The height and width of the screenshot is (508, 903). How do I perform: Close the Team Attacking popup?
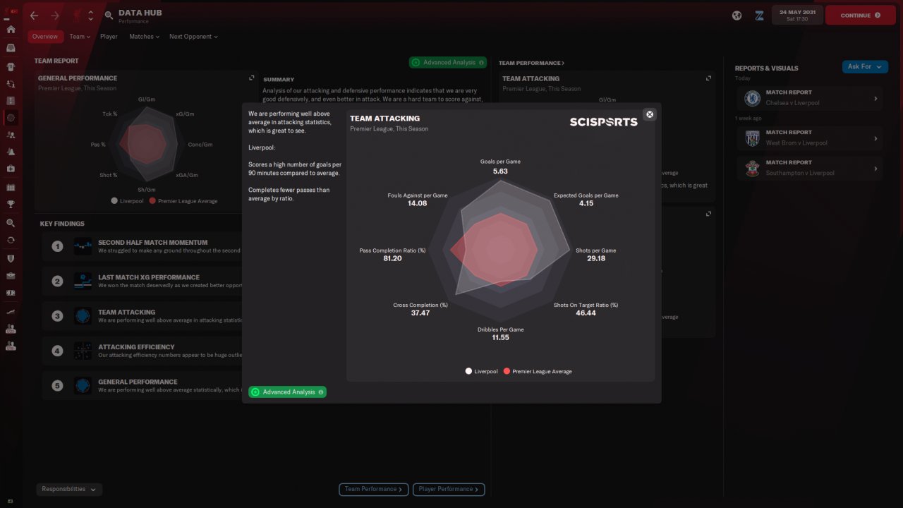click(x=650, y=114)
